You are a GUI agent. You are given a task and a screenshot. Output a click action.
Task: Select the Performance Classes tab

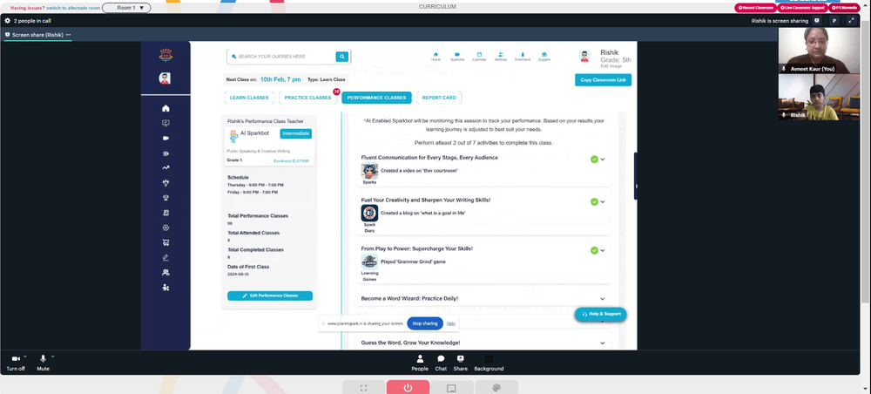[x=376, y=98]
